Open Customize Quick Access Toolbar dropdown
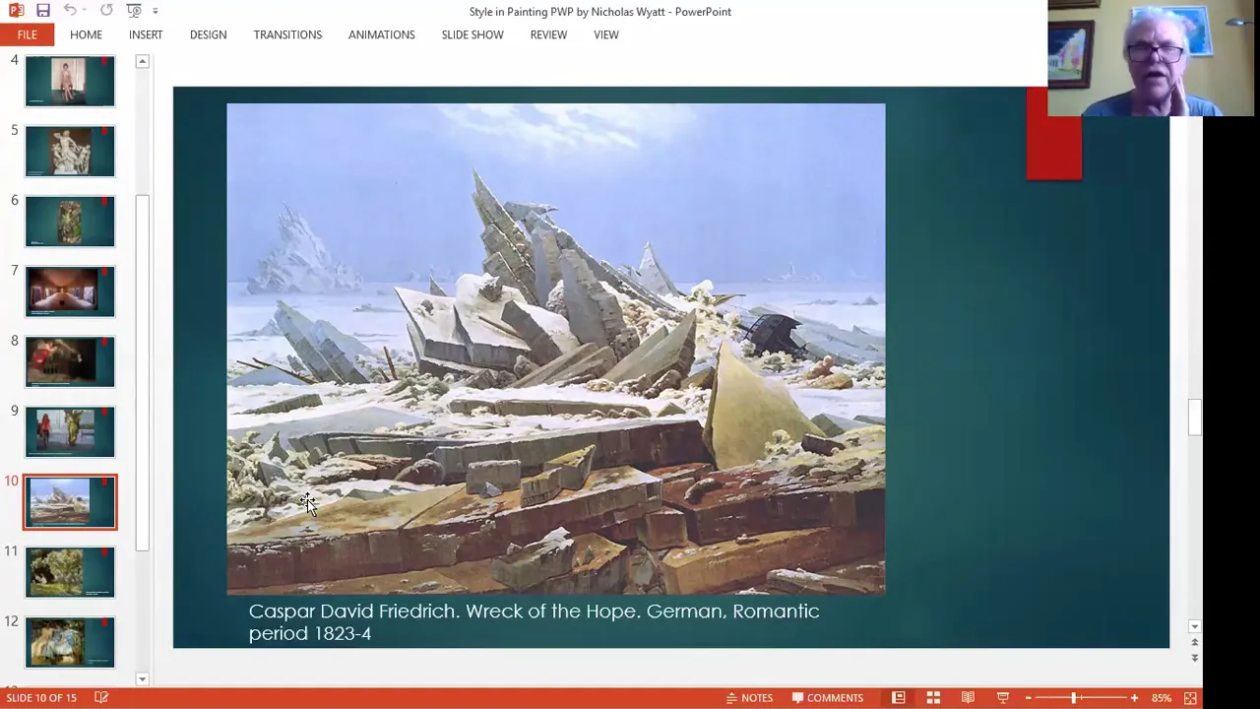 tap(155, 11)
